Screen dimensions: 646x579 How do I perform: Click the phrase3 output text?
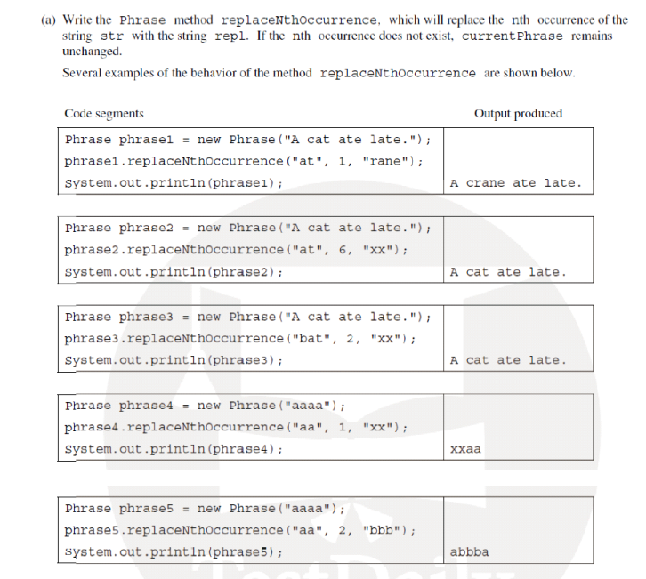[x=508, y=360]
